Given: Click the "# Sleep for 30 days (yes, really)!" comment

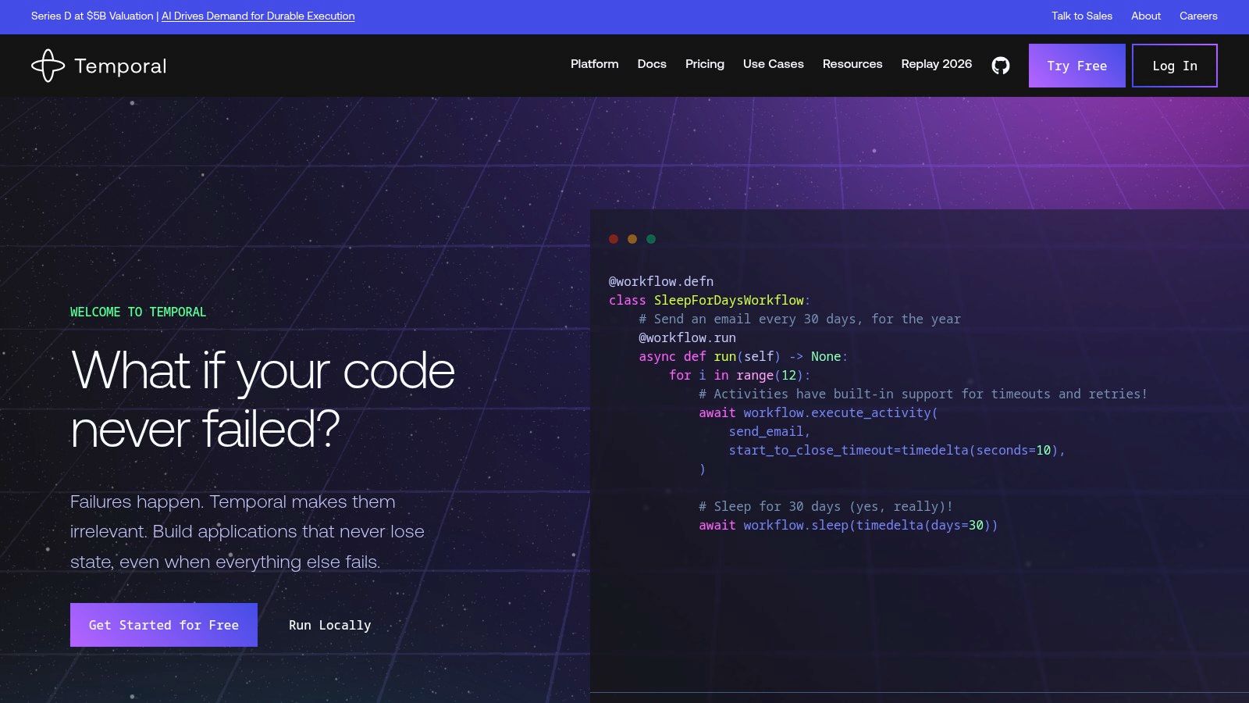Looking at the screenshot, I should pyautogui.click(x=826, y=506).
